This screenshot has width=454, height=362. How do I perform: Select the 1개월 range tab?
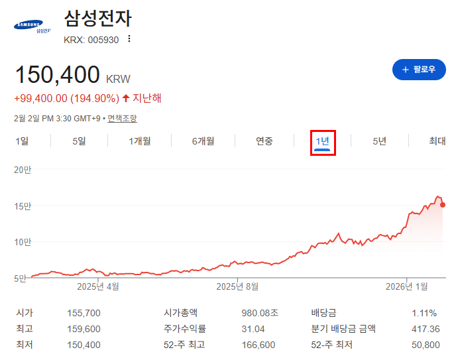pyautogui.click(x=140, y=141)
